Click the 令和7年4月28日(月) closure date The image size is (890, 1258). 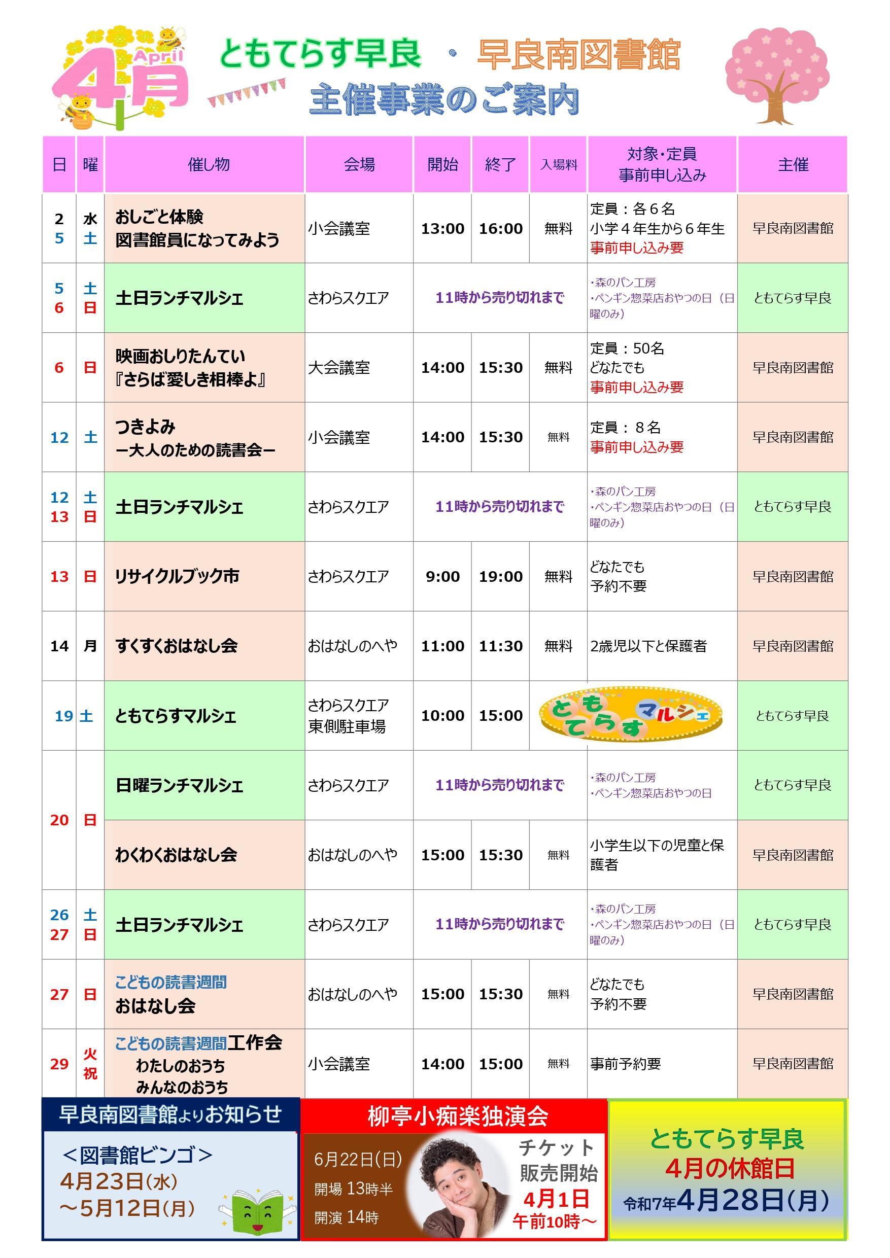[x=727, y=1200]
